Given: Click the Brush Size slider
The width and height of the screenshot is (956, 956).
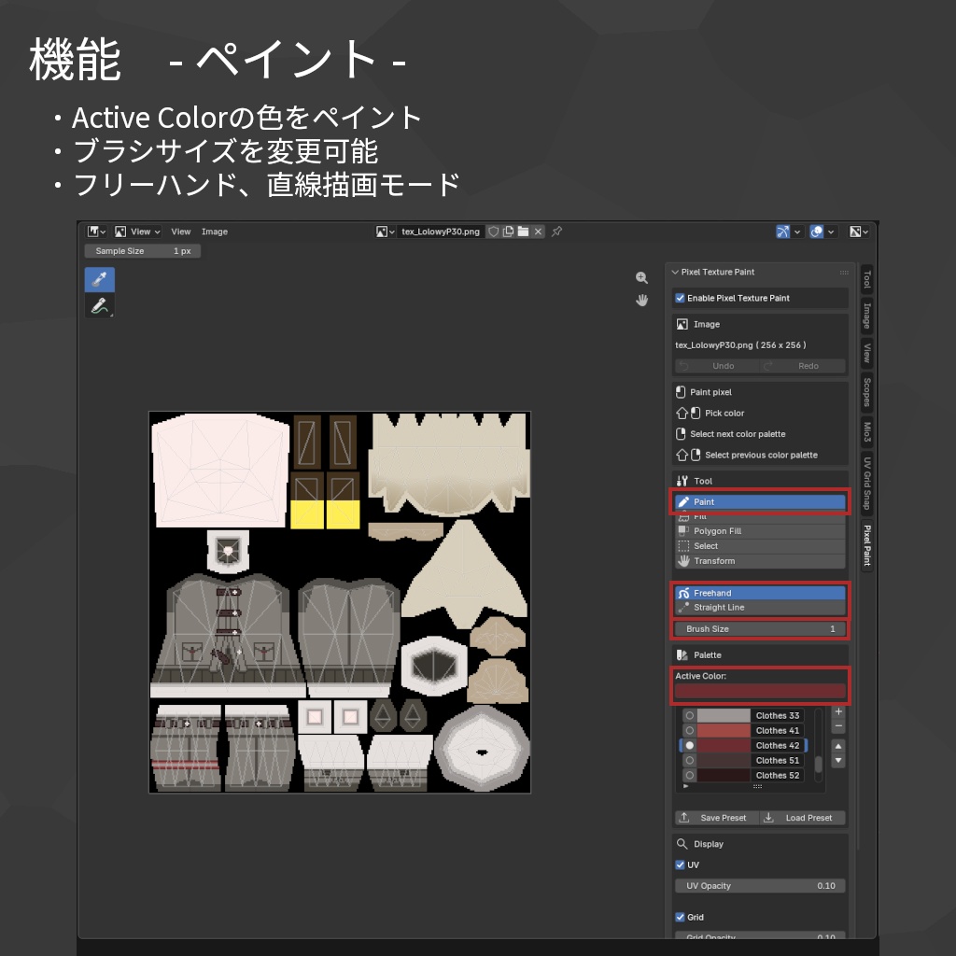Looking at the screenshot, I should coord(760,628).
